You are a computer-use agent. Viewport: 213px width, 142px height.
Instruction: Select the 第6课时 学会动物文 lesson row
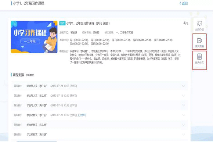100,135
